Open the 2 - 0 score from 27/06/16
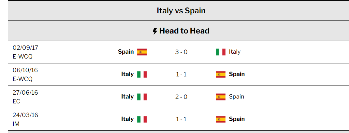This screenshot has width=349, height=133. (x=181, y=97)
